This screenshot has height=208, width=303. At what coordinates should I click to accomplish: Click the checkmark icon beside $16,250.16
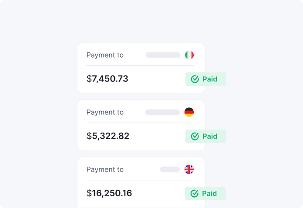click(195, 194)
